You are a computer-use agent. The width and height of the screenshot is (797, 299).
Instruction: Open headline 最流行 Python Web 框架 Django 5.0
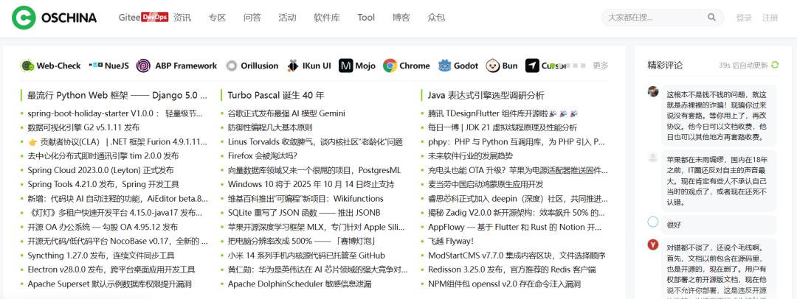pyautogui.click(x=117, y=96)
